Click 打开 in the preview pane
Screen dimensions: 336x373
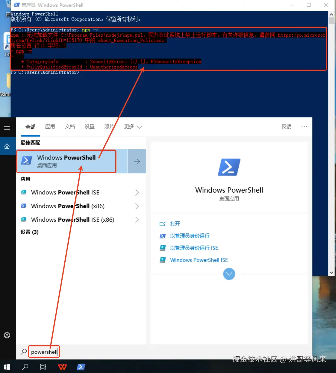coord(175,224)
